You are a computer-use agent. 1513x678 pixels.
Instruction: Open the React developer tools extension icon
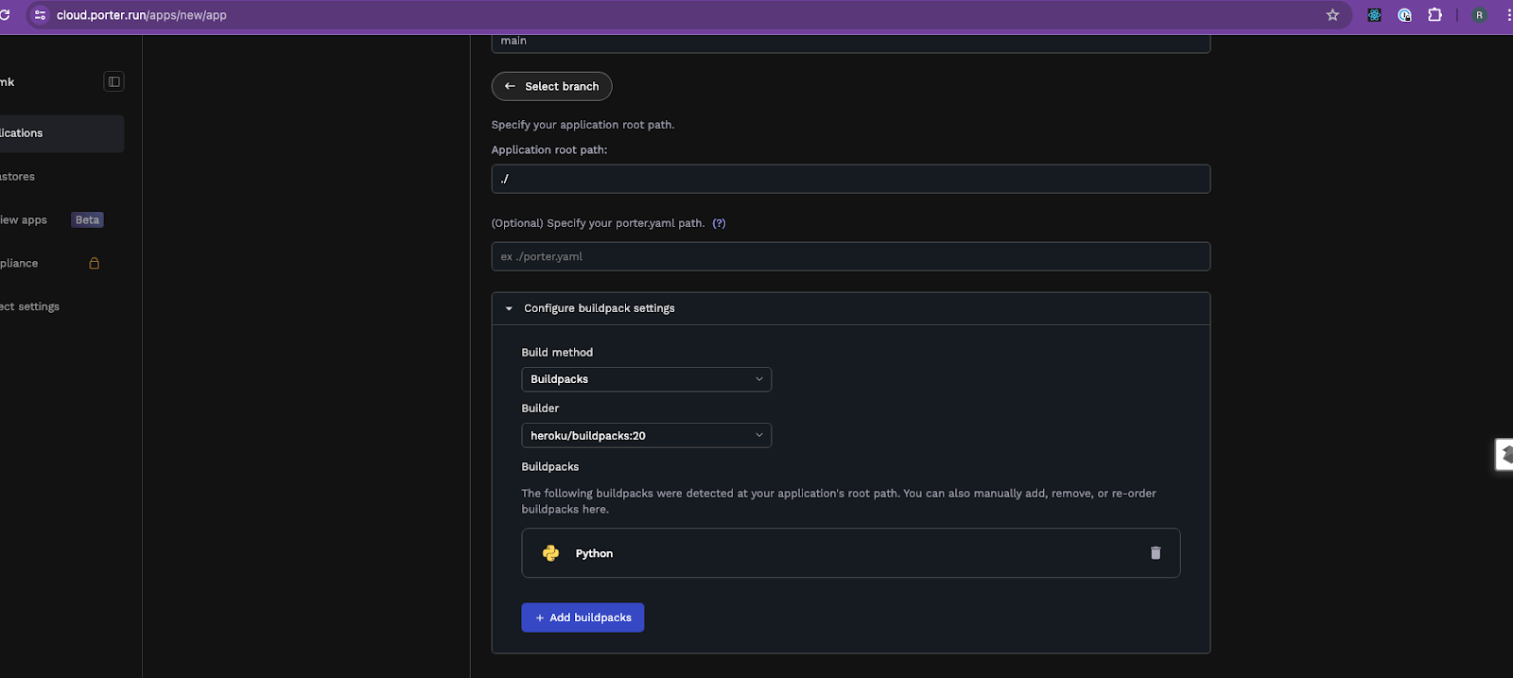(x=1375, y=15)
